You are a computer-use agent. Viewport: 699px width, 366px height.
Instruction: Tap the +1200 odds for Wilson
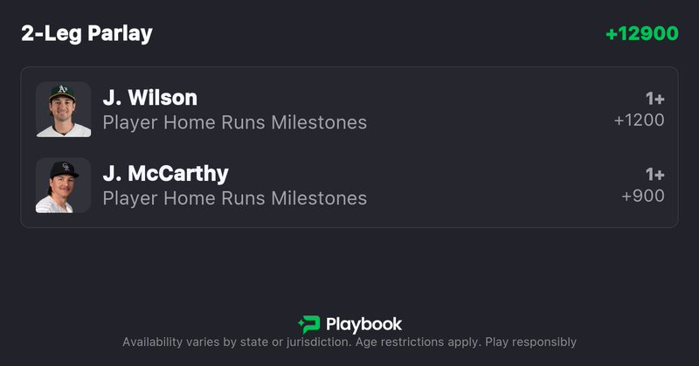[x=639, y=121]
